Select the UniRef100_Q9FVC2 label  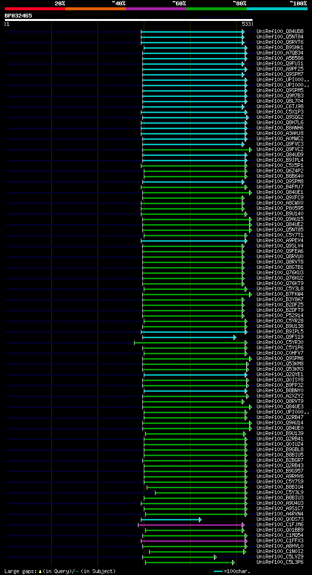[280, 149]
